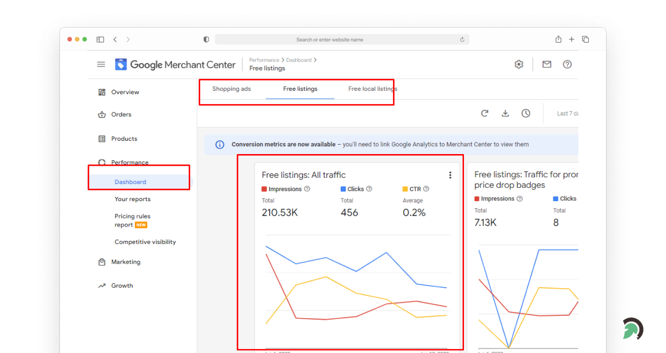Download the report using download icon
This screenshot has width=666, height=353.
(x=505, y=113)
